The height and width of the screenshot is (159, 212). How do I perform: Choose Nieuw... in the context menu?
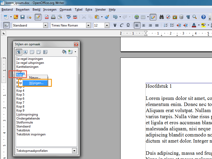click(35, 78)
